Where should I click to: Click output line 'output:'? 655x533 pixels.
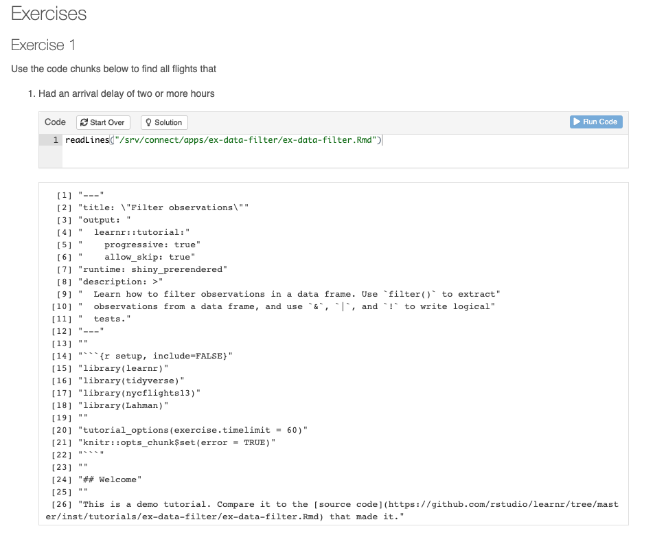click(x=104, y=220)
